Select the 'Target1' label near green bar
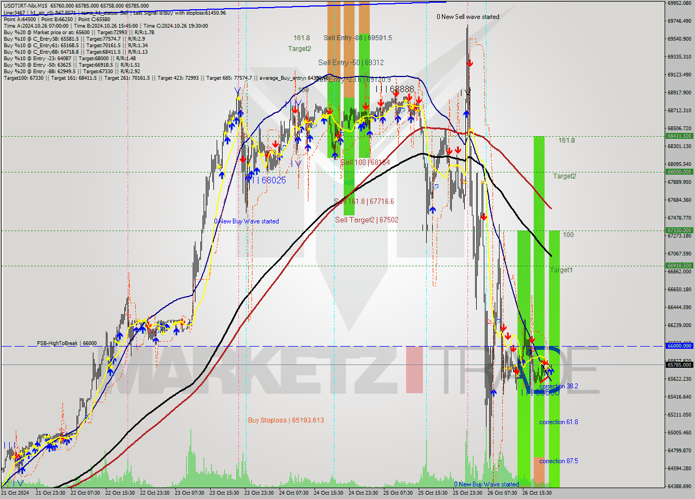 coord(561,270)
